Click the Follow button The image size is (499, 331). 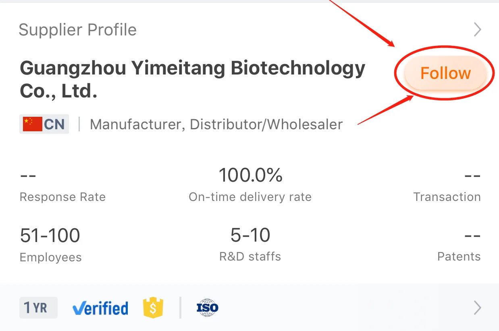pyautogui.click(x=445, y=73)
